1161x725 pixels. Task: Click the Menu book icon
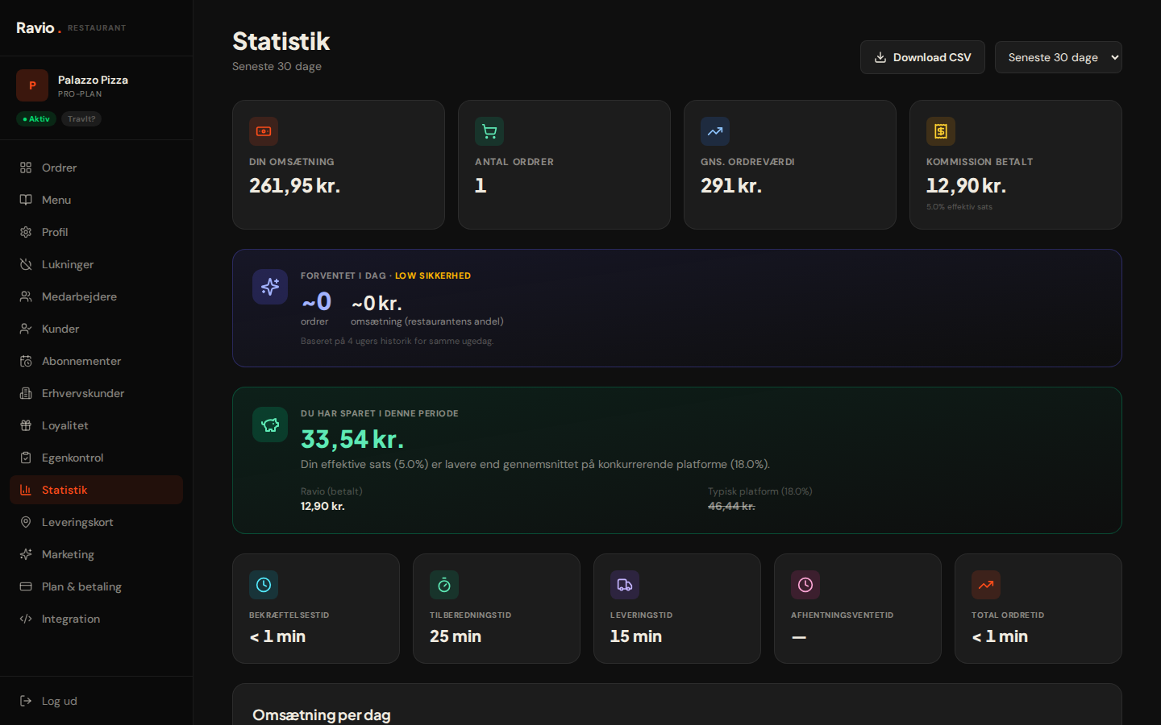click(x=26, y=200)
